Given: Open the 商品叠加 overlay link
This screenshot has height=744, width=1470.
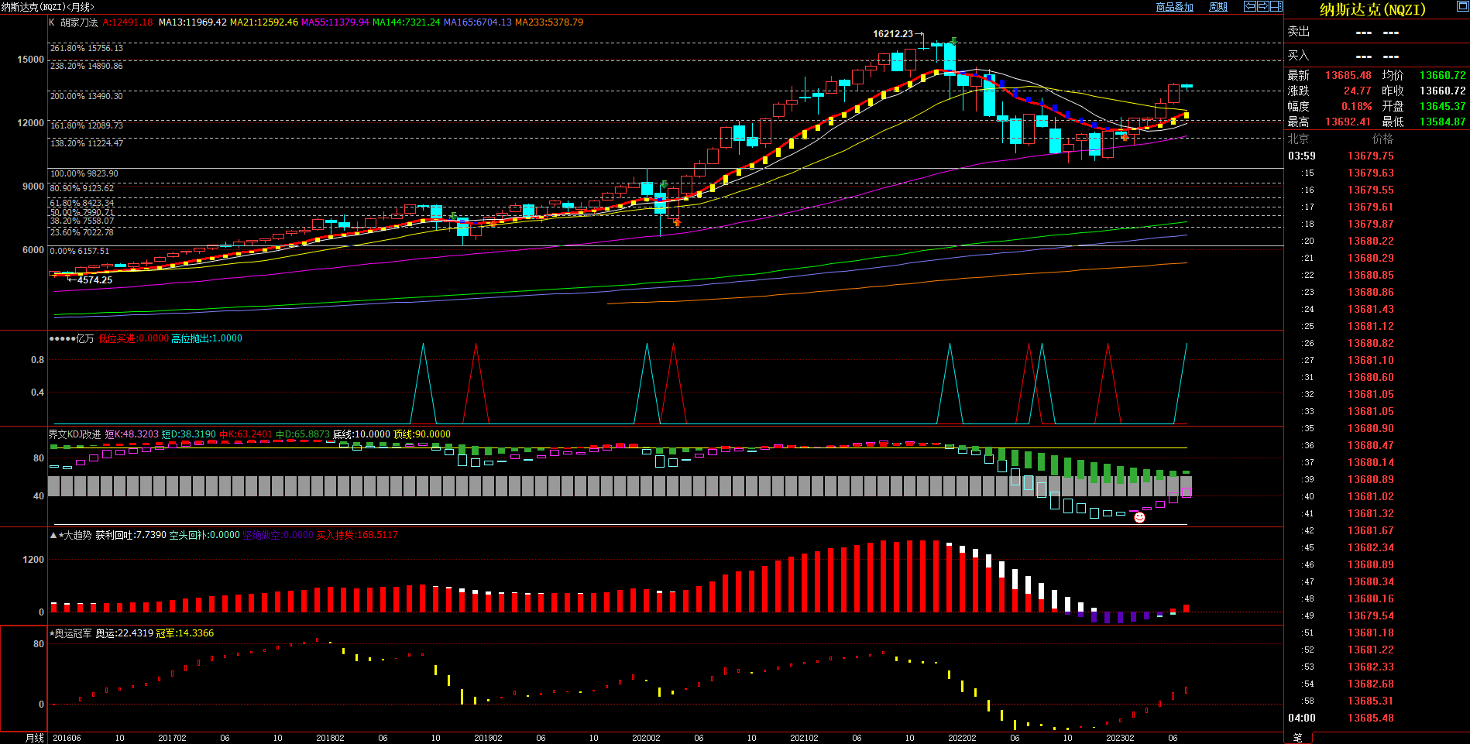Looking at the screenshot, I should coord(1174,7).
